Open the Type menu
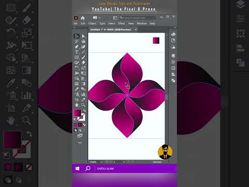This screenshot has height=187, width=249. 102,23
